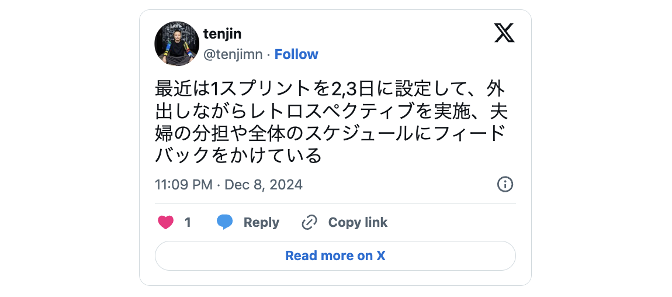
Task: Click tweet line starting "出しながらレトロスペクティブ"
Action: tap(330, 111)
